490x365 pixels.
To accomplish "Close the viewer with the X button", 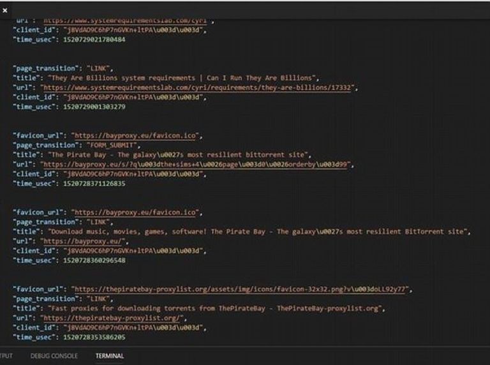I will pos(5,10).
